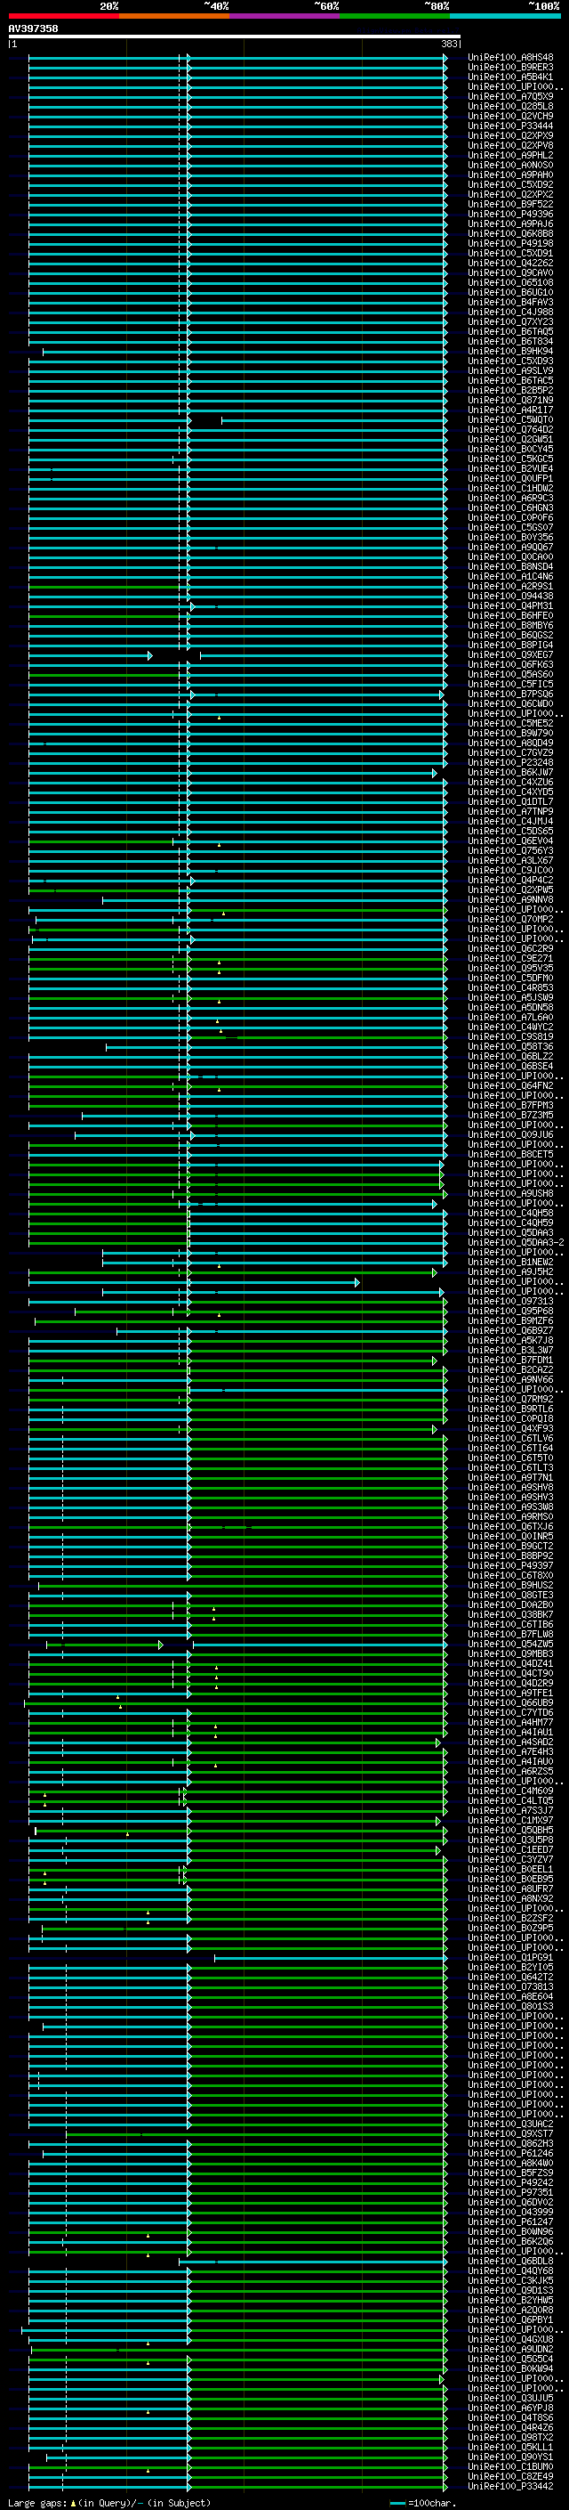Select label UniRef100_B6UG10

[510, 292]
